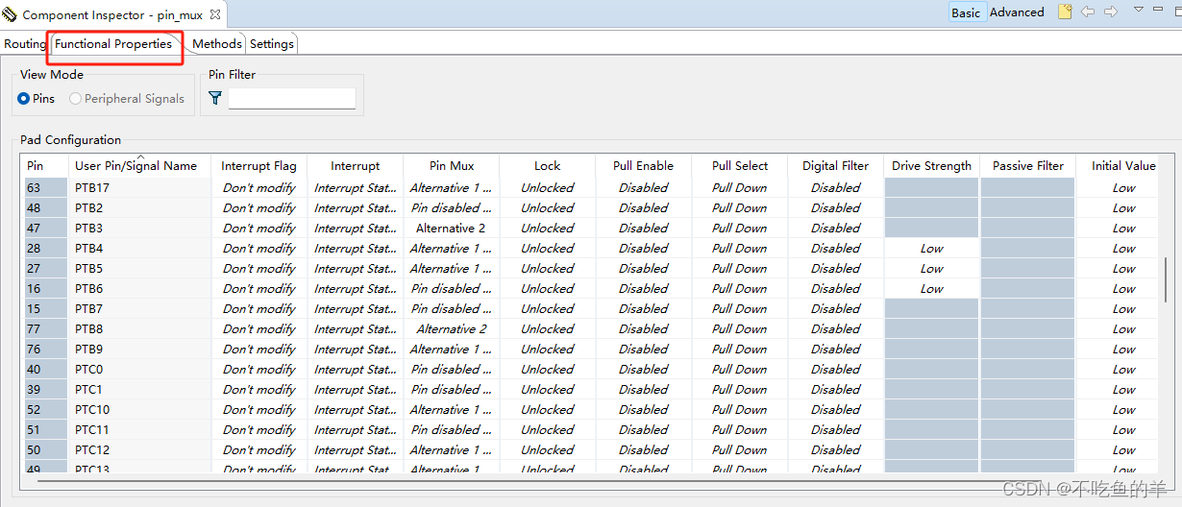The width and height of the screenshot is (1182, 507).
Task: Open the Routing tab
Action: 25,43
